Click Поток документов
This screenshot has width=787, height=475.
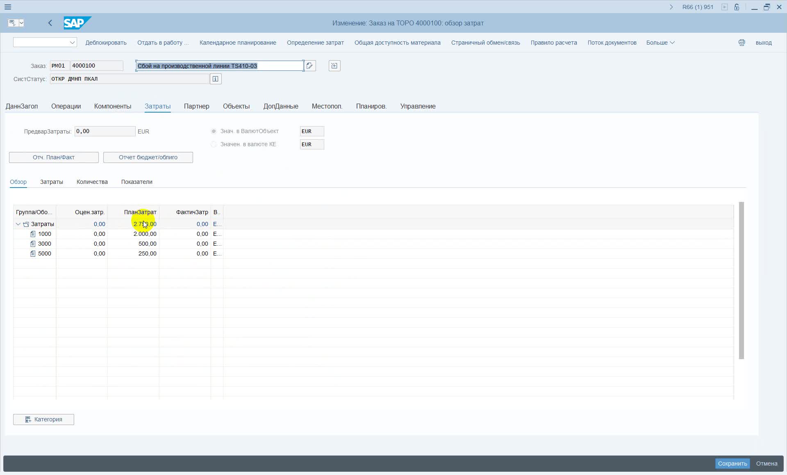tap(612, 43)
